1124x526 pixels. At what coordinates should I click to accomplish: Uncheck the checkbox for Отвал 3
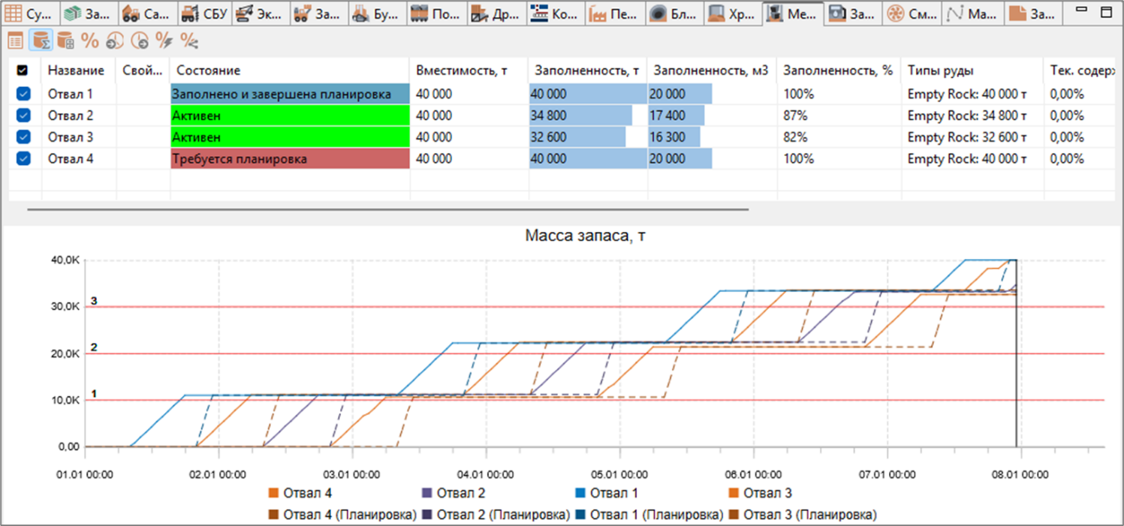tap(23, 137)
